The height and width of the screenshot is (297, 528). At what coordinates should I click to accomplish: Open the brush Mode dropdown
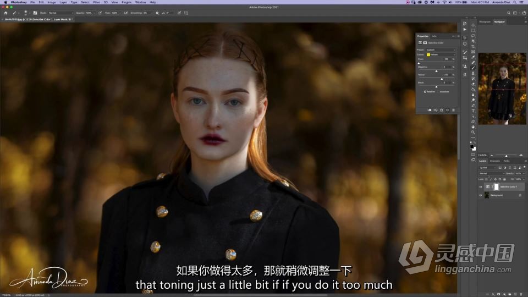click(61, 13)
